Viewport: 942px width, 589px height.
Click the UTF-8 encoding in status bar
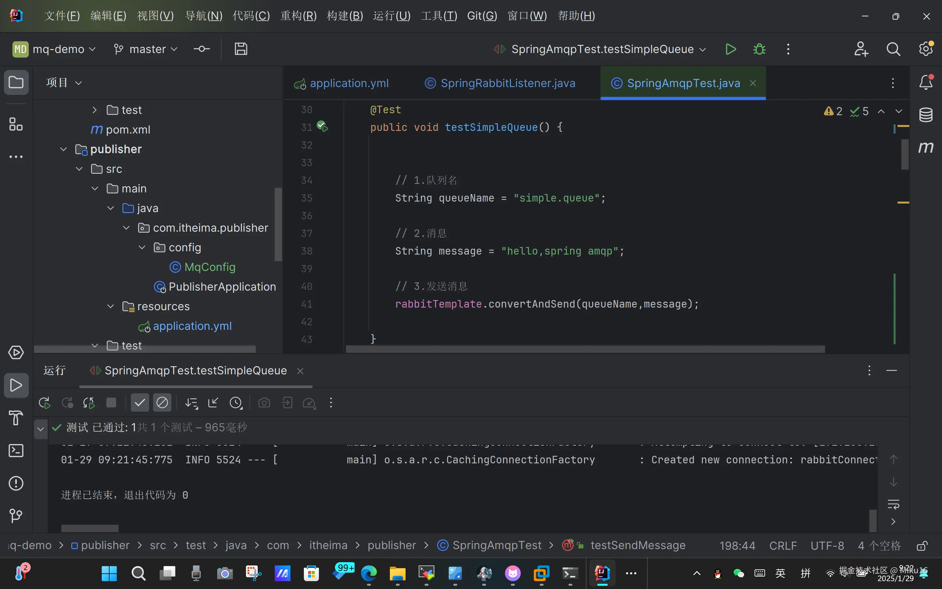click(827, 545)
